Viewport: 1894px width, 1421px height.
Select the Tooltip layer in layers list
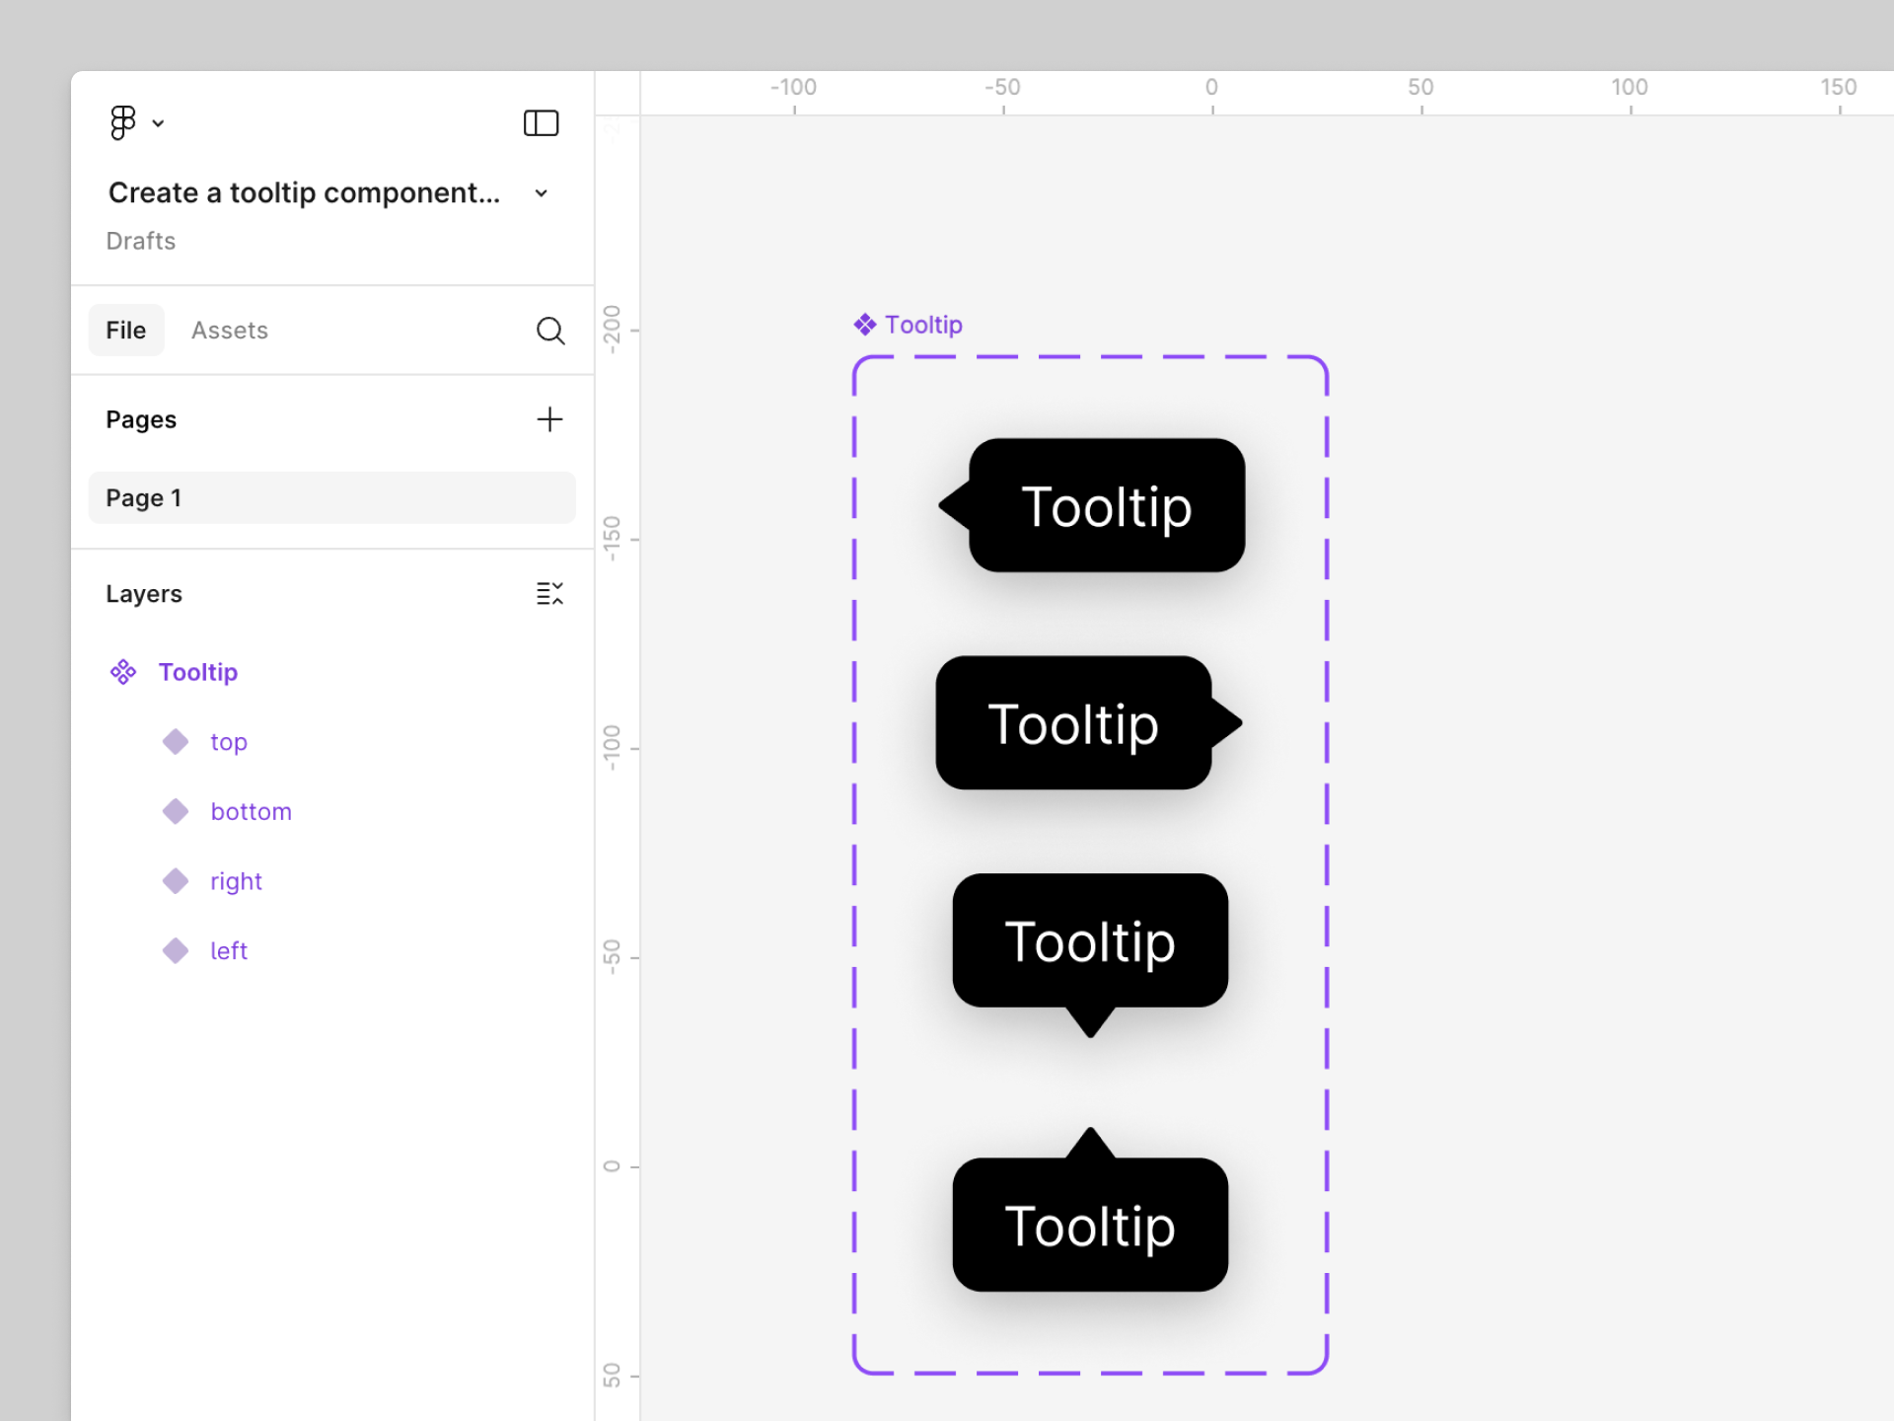[x=198, y=672]
